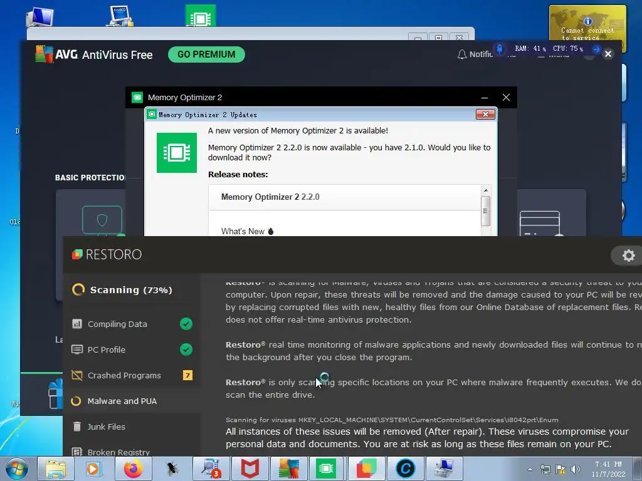
Task: Click AVG computer shield protection tile
Action: (x=102, y=221)
